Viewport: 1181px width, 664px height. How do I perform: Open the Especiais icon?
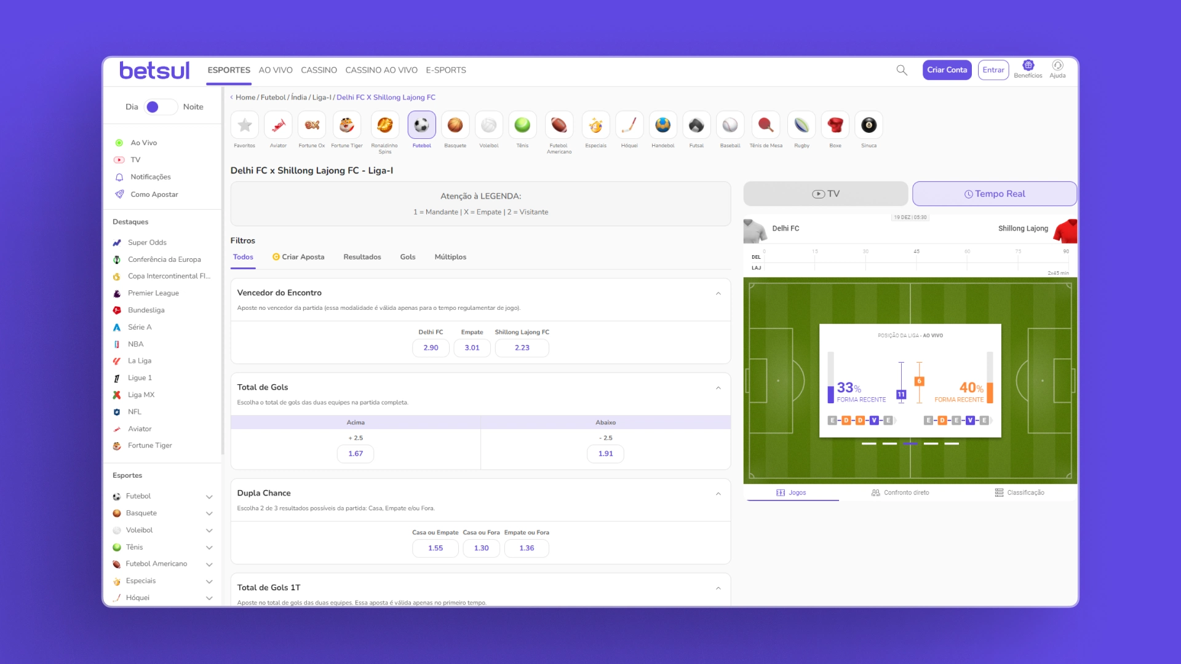click(595, 125)
